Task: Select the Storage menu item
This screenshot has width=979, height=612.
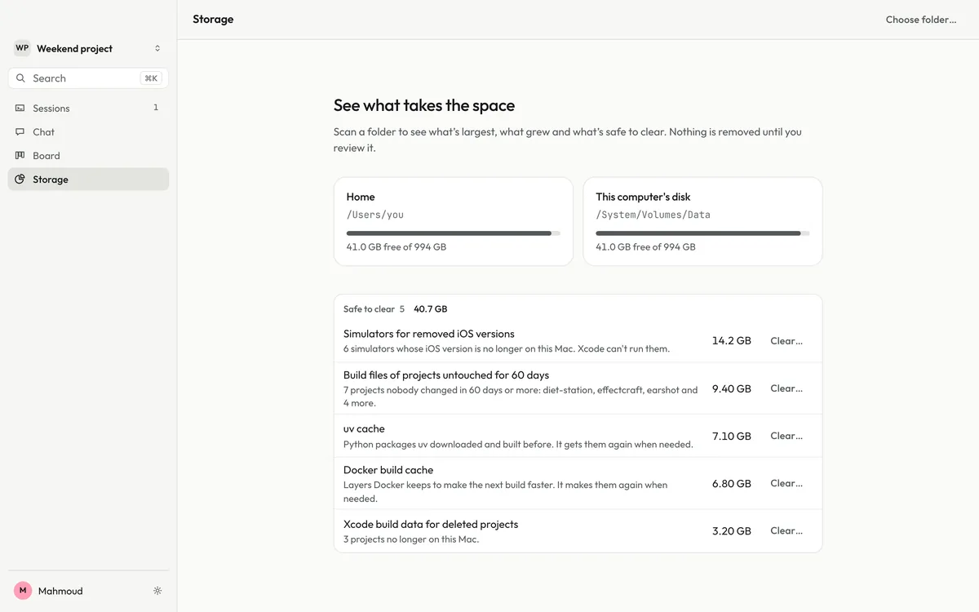Action: pyautogui.click(x=88, y=179)
